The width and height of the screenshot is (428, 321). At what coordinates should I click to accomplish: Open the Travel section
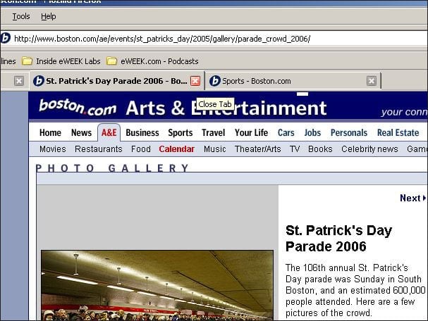point(214,133)
